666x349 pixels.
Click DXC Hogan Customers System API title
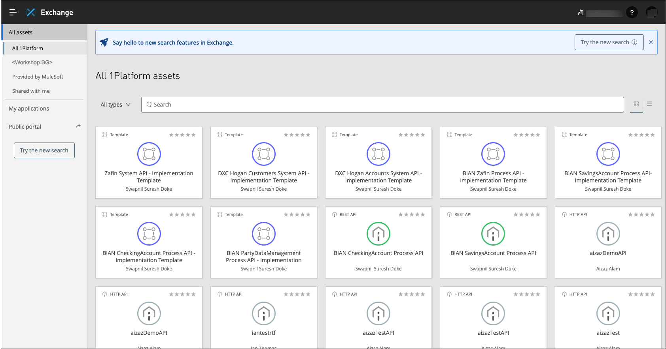coord(264,177)
